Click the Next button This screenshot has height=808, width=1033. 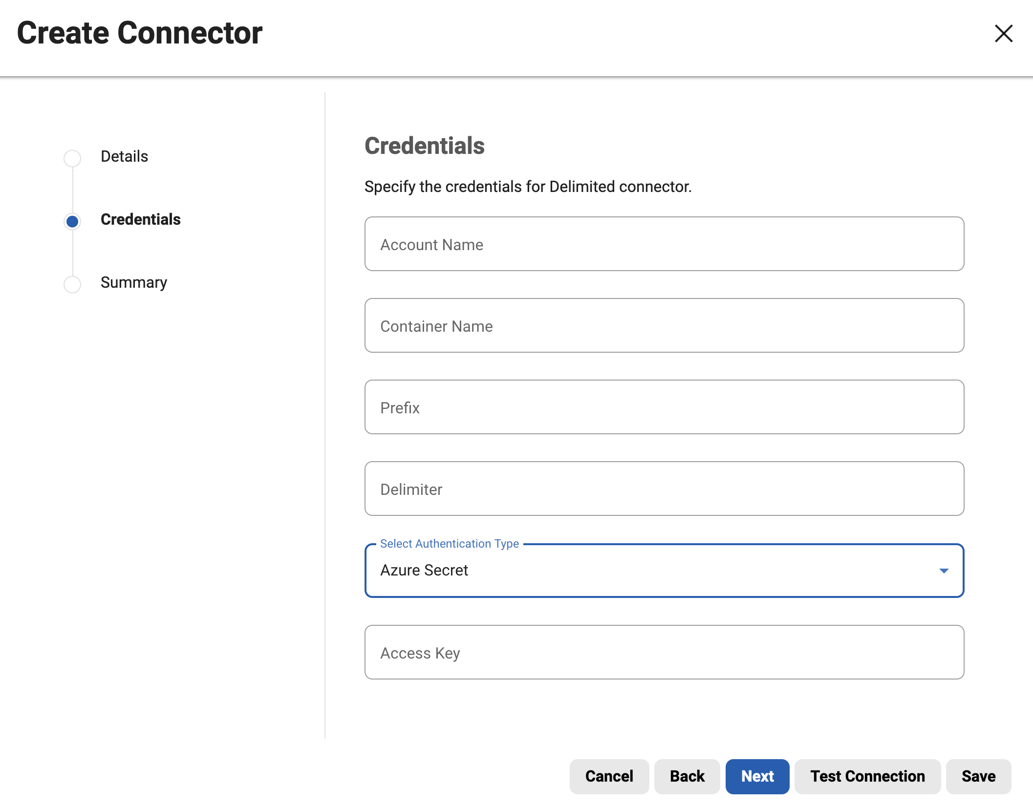point(757,776)
